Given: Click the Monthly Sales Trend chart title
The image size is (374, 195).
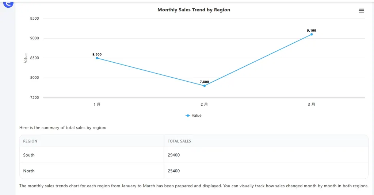Looking at the screenshot, I should (194, 10).
